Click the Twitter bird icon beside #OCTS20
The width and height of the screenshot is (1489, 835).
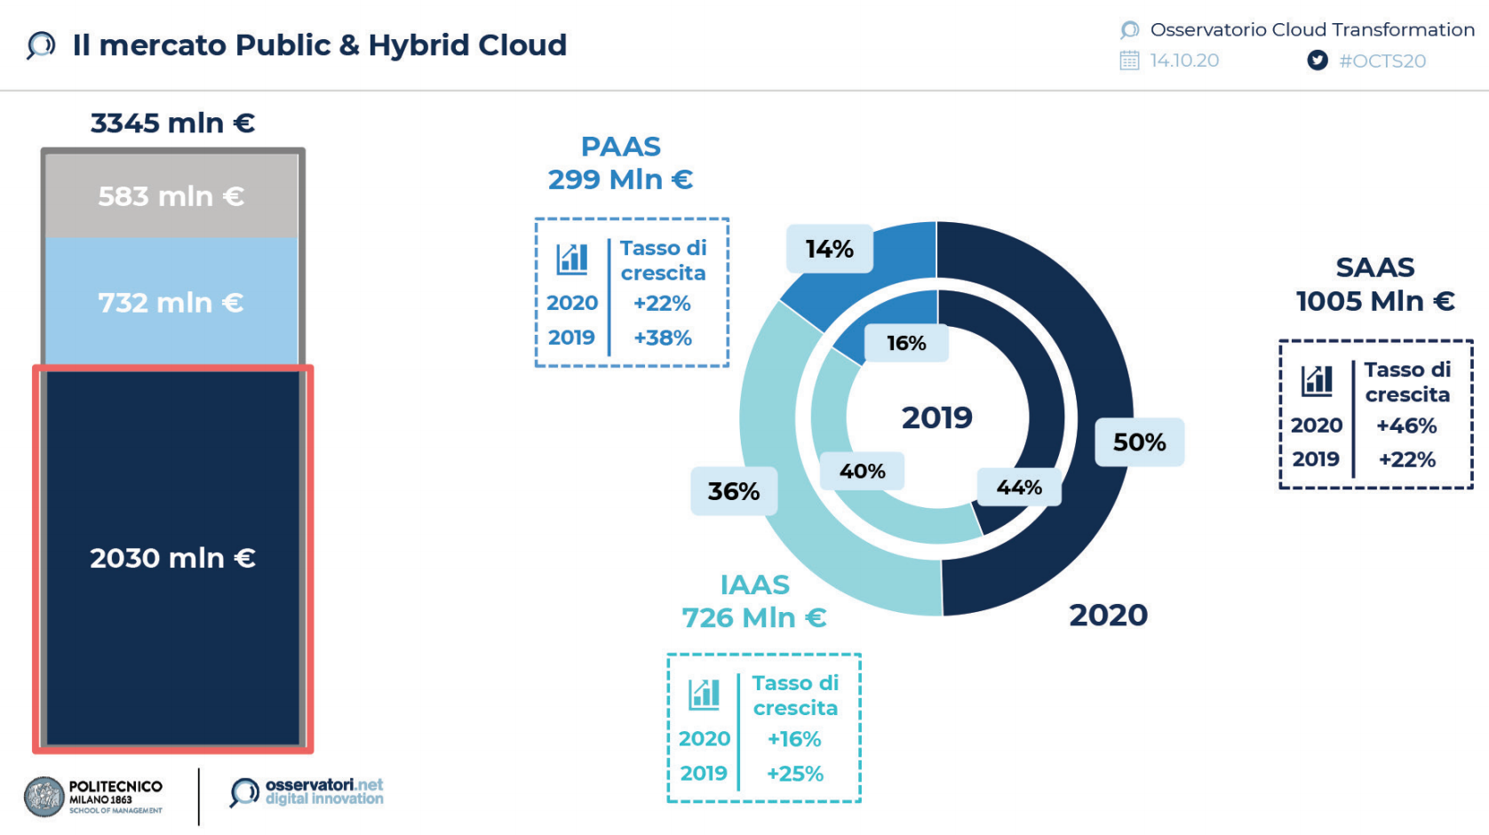tap(1318, 60)
